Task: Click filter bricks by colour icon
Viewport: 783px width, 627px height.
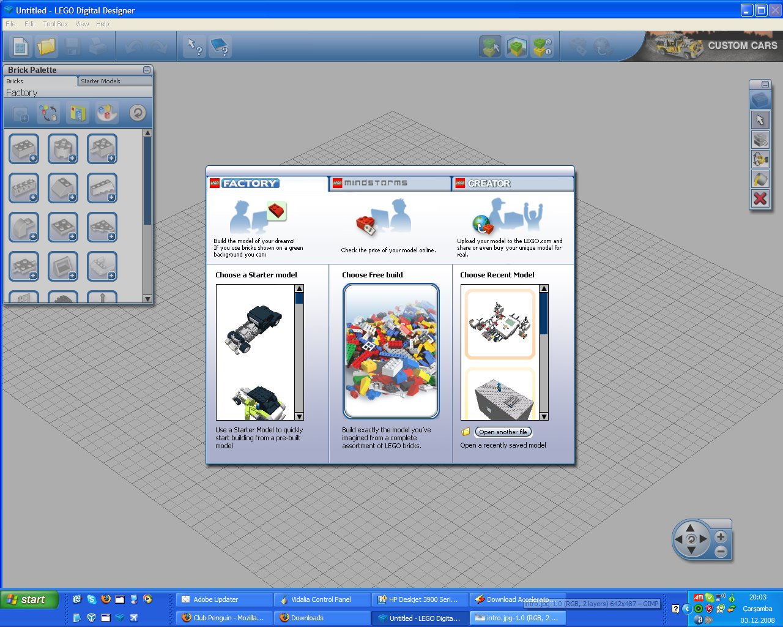Action: pos(48,113)
